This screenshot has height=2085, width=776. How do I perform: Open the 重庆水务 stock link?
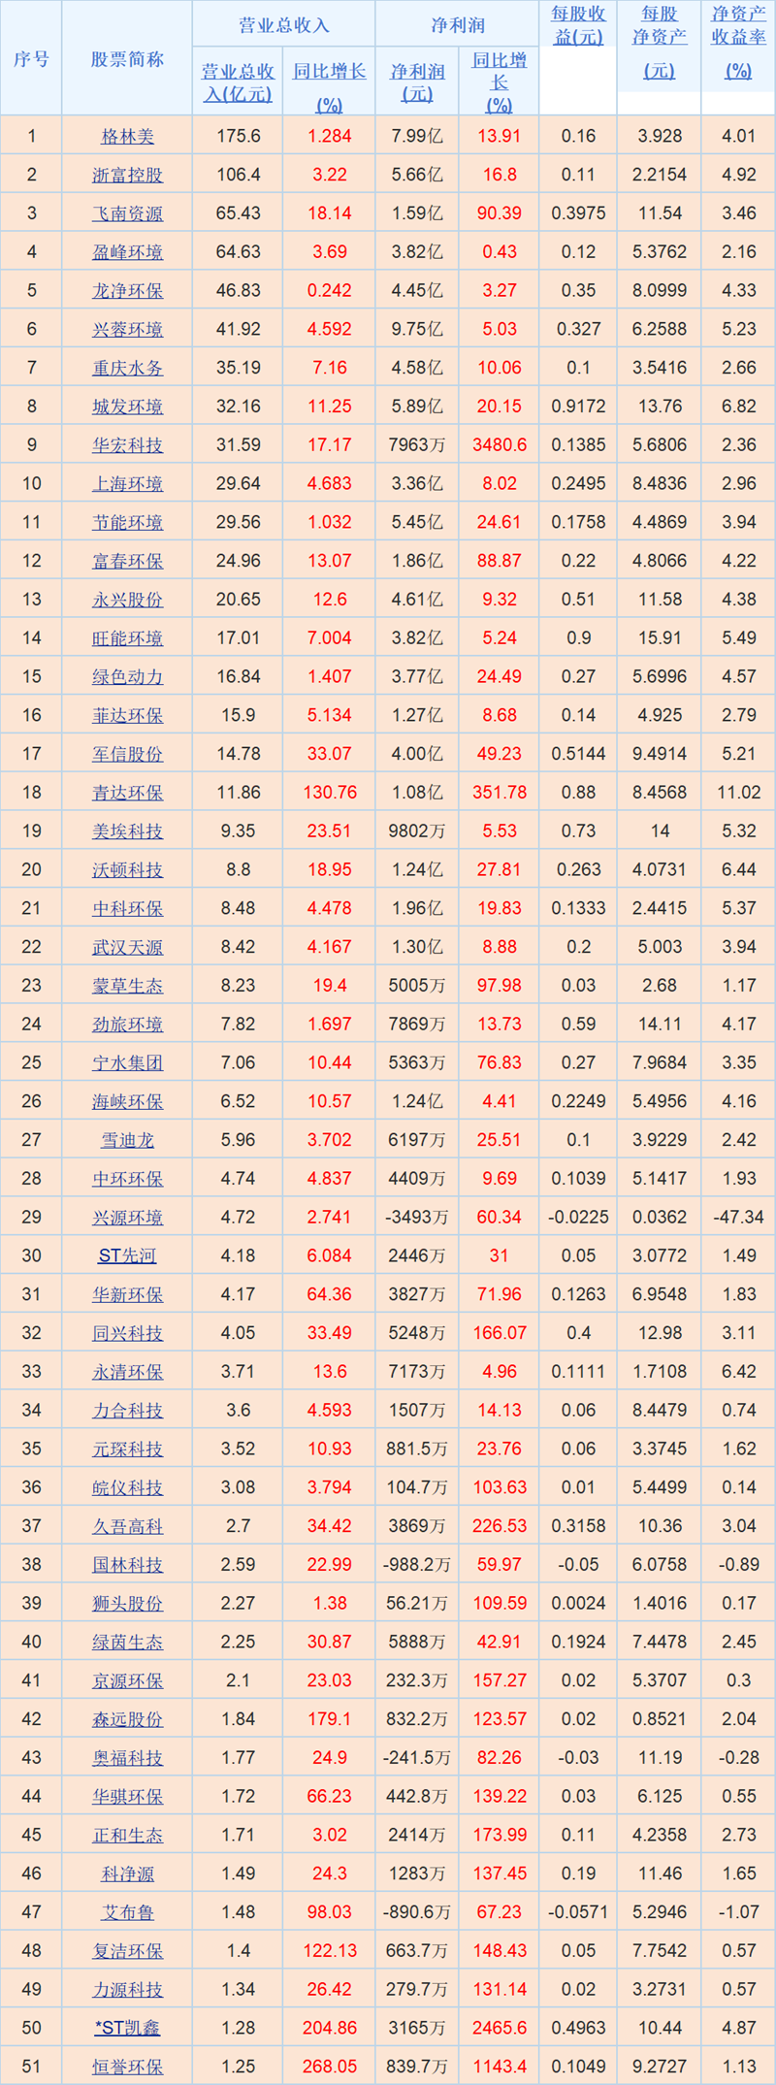point(127,369)
